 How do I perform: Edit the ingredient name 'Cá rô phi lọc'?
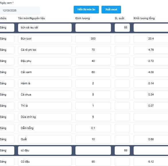pos(45,50)
